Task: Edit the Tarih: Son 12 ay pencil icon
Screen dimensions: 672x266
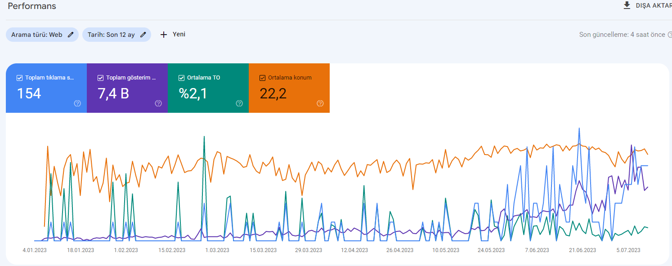Action: click(x=143, y=35)
